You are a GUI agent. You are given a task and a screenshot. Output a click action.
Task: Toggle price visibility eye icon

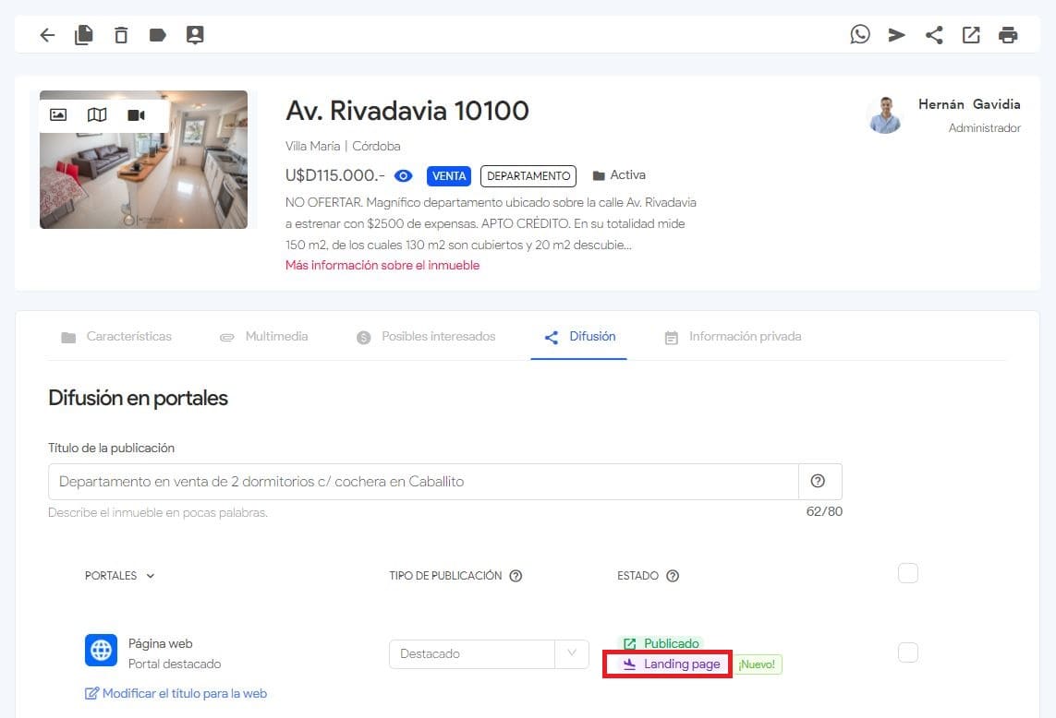[x=404, y=176]
